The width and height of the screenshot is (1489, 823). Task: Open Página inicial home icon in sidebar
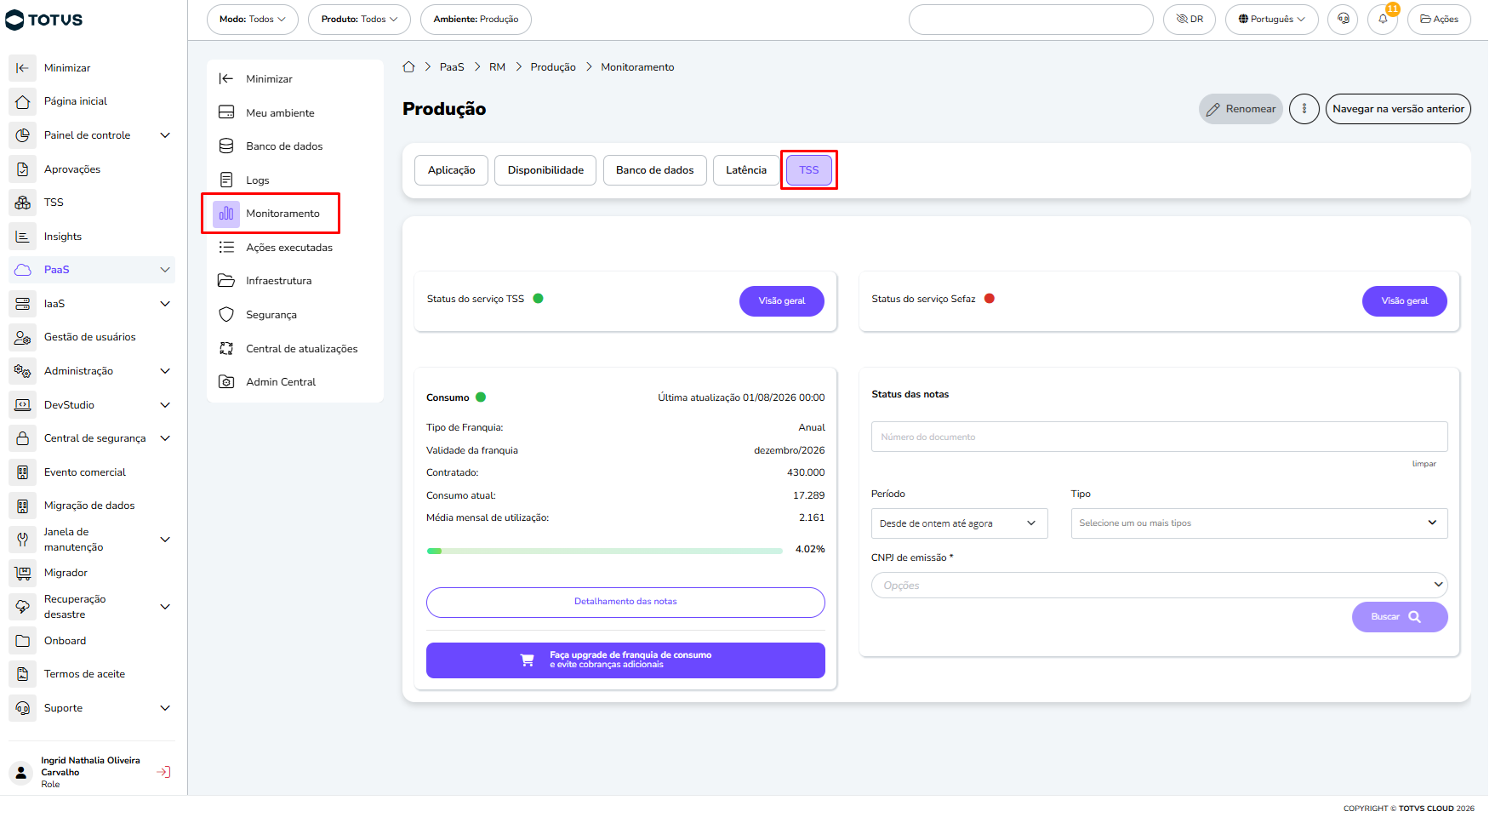[23, 101]
